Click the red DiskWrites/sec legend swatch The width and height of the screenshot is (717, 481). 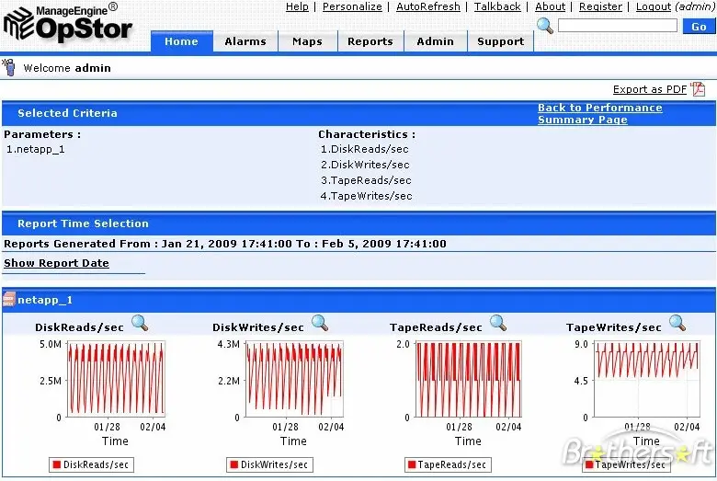tap(234, 464)
